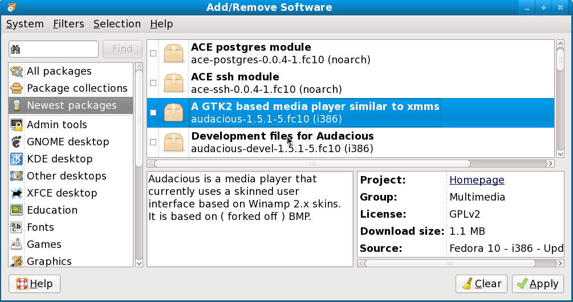Click the 1.1 MB download size value
Screen dimensions: 573x302
click(468, 231)
